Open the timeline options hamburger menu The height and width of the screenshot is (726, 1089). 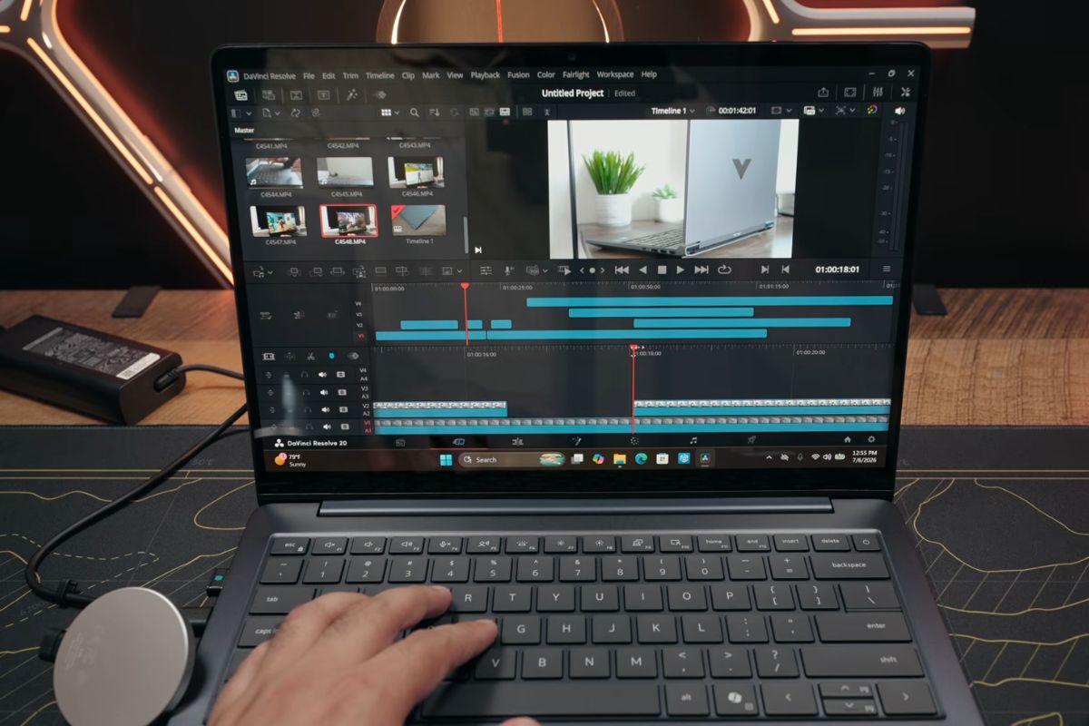[887, 270]
